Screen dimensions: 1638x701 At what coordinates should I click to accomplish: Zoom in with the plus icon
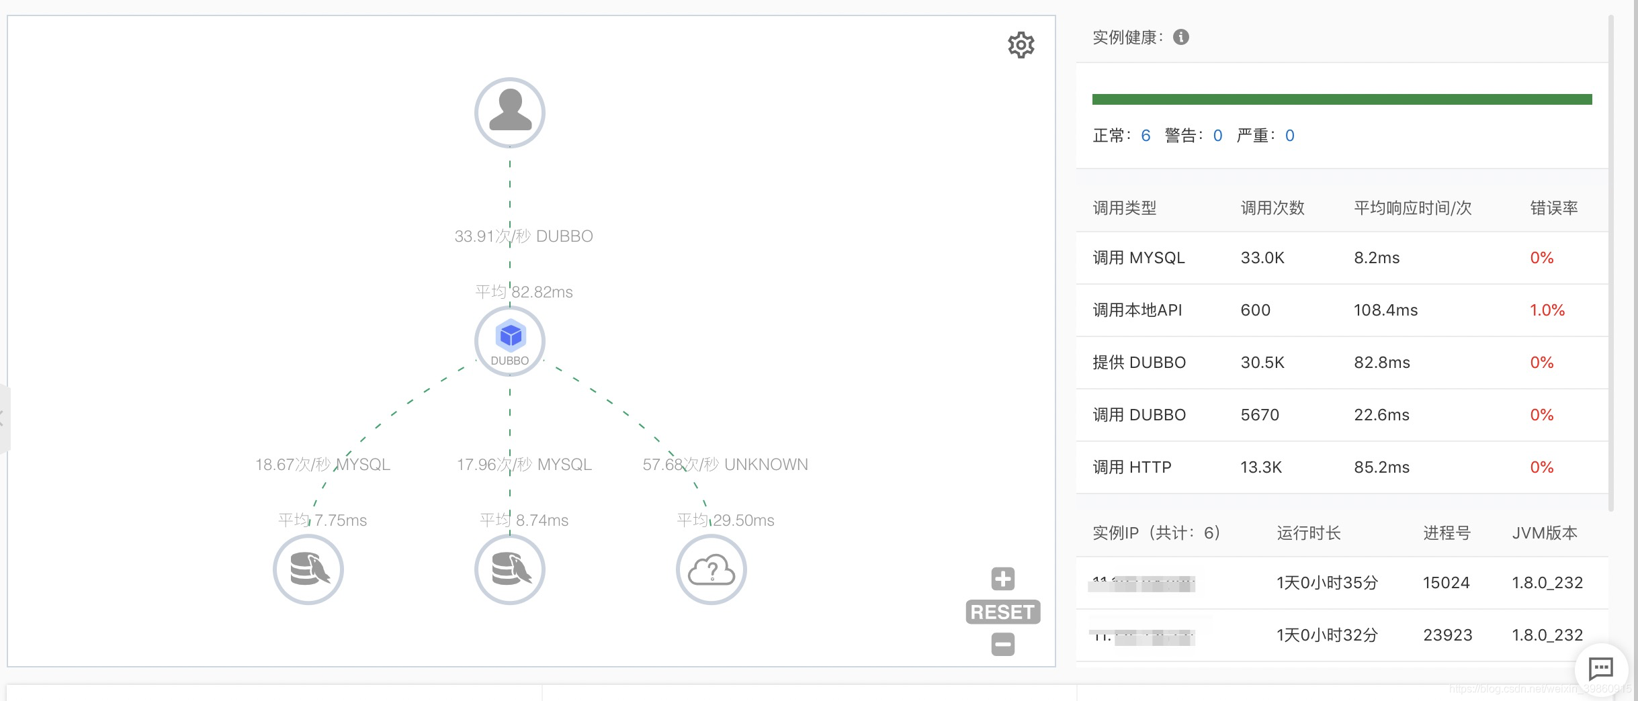tap(1002, 579)
